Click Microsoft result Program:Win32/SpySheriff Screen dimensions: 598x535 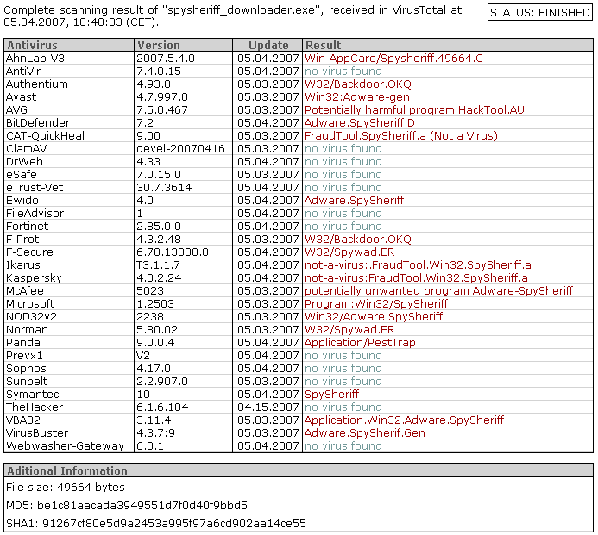click(376, 304)
